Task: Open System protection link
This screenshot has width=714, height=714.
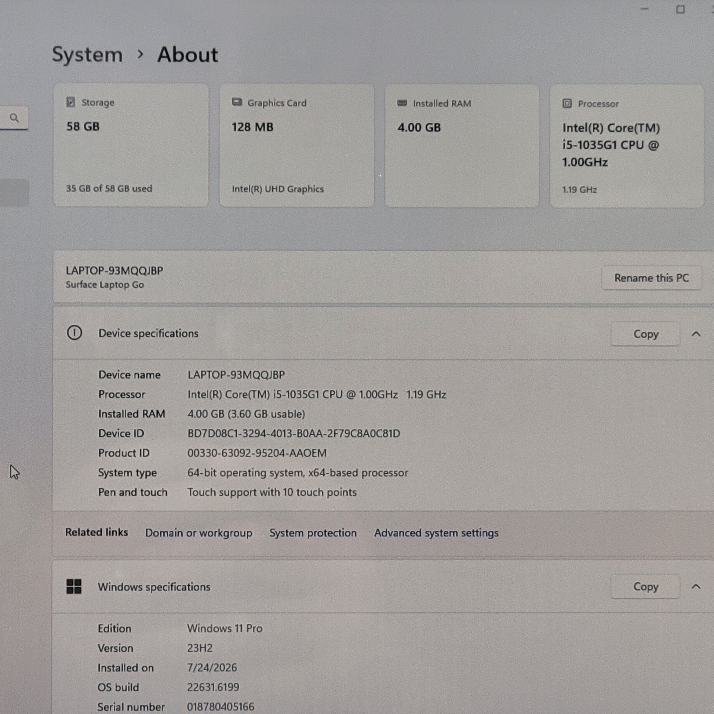Action: pos(313,533)
